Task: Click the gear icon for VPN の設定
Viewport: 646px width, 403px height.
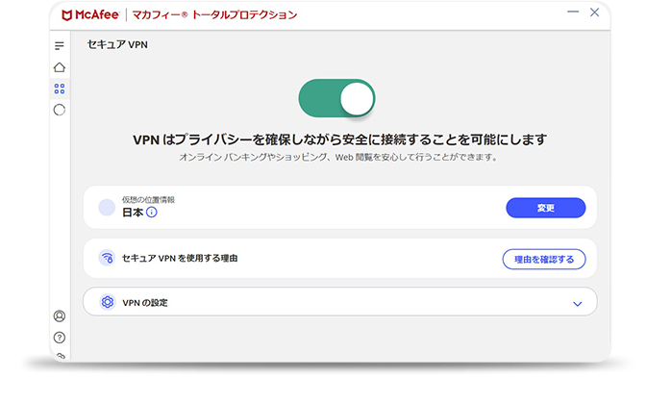Action: tap(107, 302)
